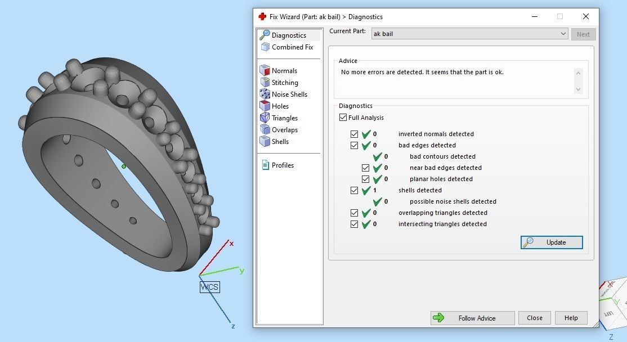Screen dimensions: 627x342
Task: Click the WCS label in the viewport
Action: (209, 287)
